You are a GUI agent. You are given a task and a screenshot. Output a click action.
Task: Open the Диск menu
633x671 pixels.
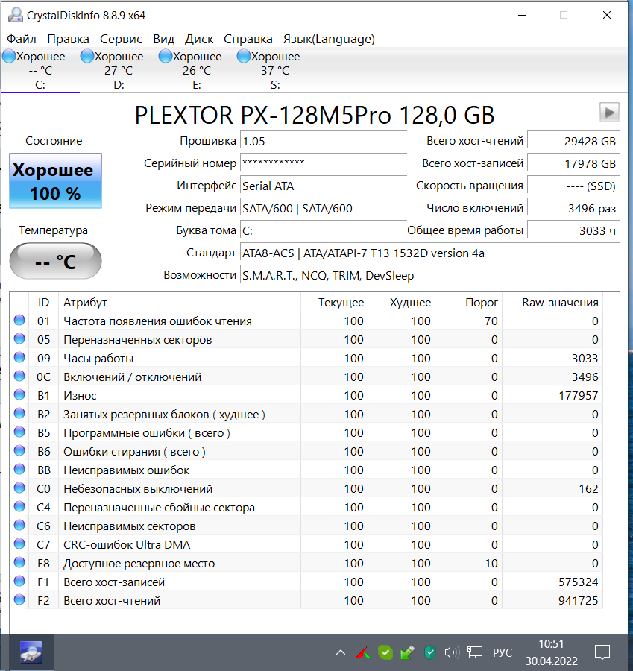pos(199,39)
